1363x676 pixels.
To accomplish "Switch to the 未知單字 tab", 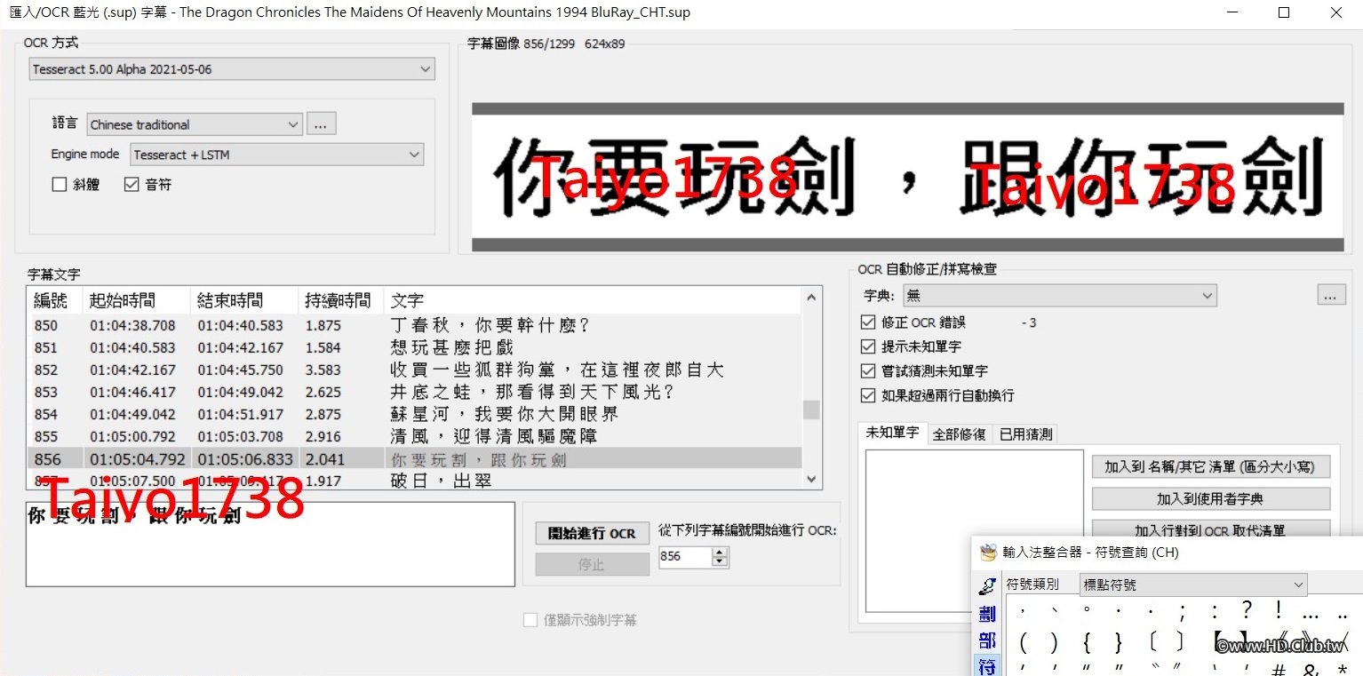I will tap(893, 433).
